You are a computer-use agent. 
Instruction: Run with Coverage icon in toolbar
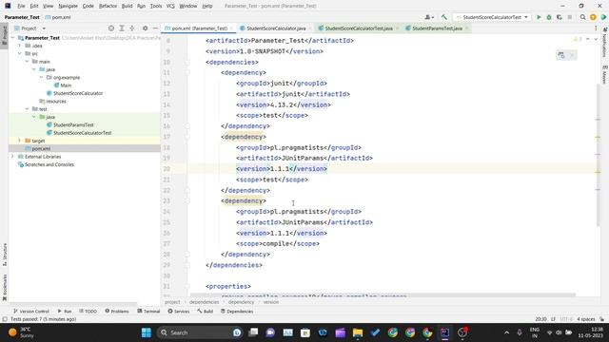(560, 17)
